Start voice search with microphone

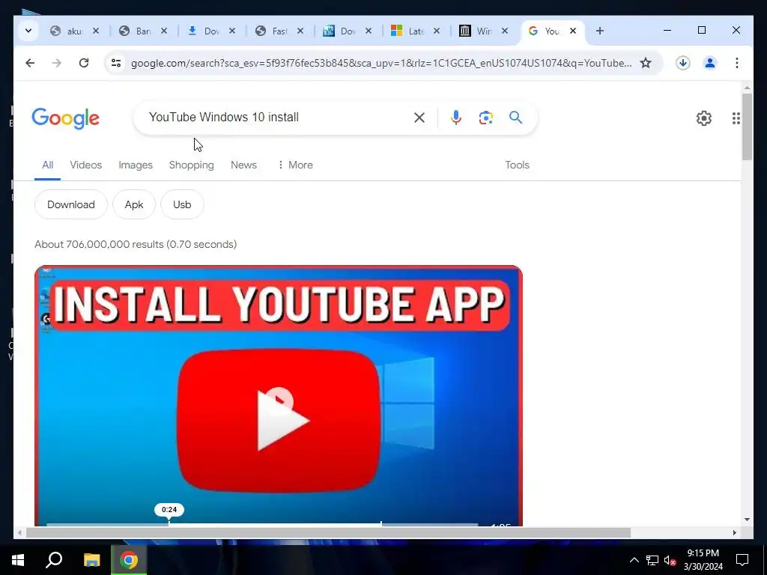tap(456, 118)
